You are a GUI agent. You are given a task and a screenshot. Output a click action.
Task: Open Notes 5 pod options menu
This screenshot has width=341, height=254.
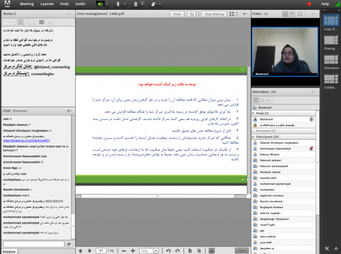coord(70,14)
